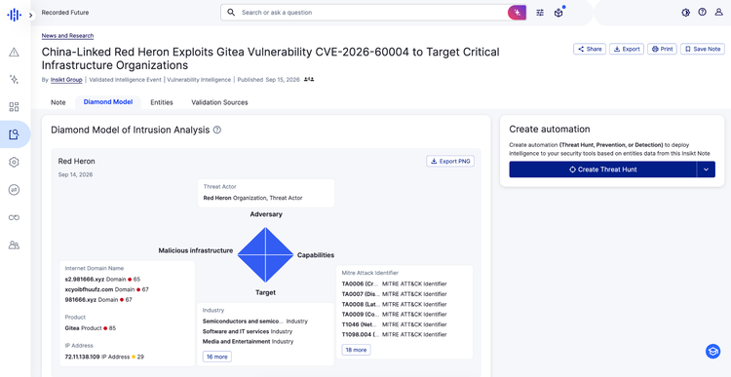731x377 pixels.
Task: Open the help question mark icon in header
Action: point(702,12)
